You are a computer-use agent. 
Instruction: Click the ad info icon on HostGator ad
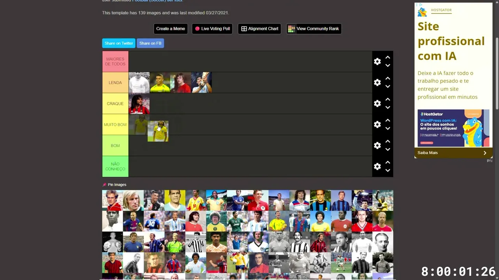pos(421,5)
